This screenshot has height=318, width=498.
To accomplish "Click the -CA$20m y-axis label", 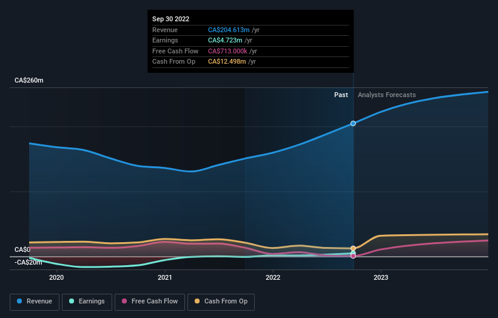I will click(x=29, y=262).
